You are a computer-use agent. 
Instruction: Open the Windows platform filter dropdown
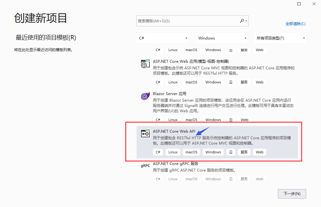pos(222,38)
